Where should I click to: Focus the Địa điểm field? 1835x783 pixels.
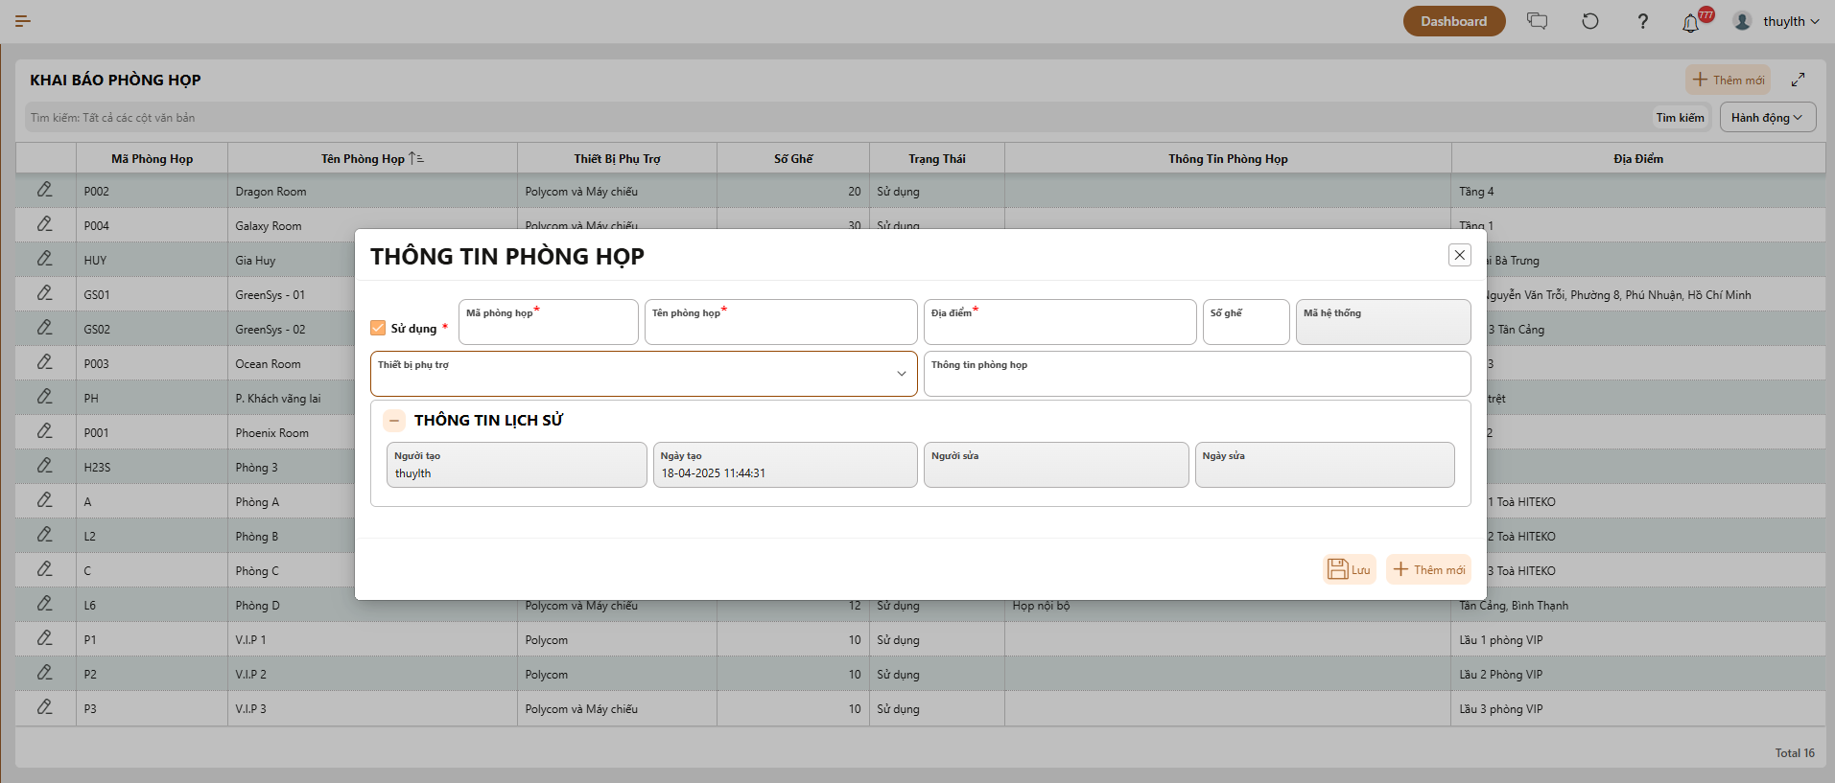click(1060, 322)
